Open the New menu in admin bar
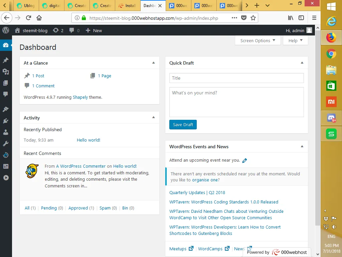The width and height of the screenshot is (342, 257). click(x=94, y=30)
